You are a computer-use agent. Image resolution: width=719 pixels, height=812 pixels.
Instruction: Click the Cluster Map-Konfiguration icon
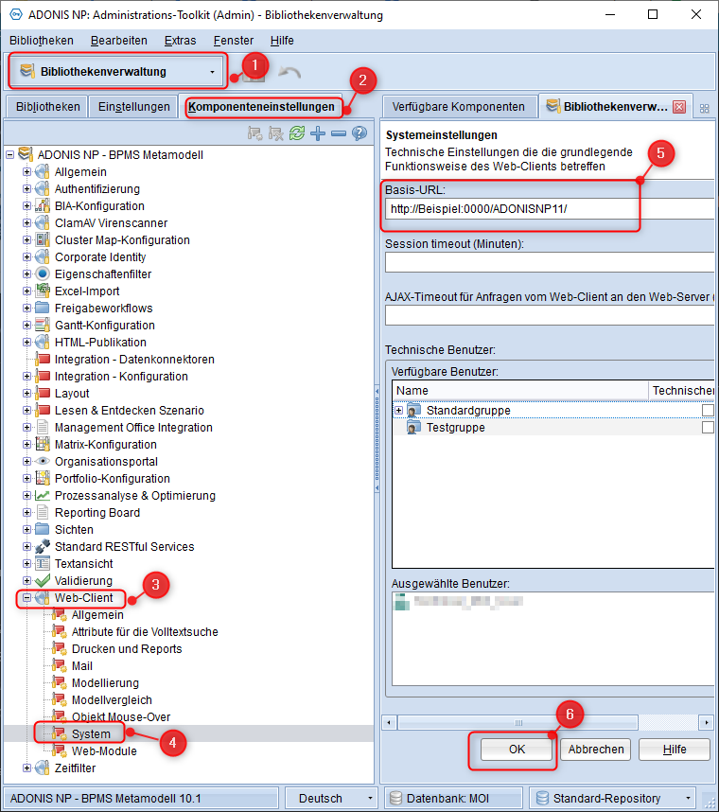pos(43,240)
